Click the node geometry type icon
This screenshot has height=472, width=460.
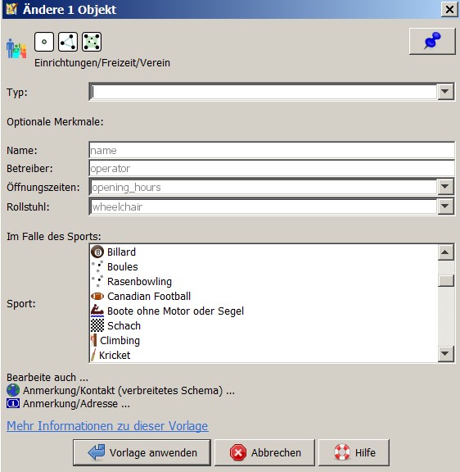[x=44, y=42]
